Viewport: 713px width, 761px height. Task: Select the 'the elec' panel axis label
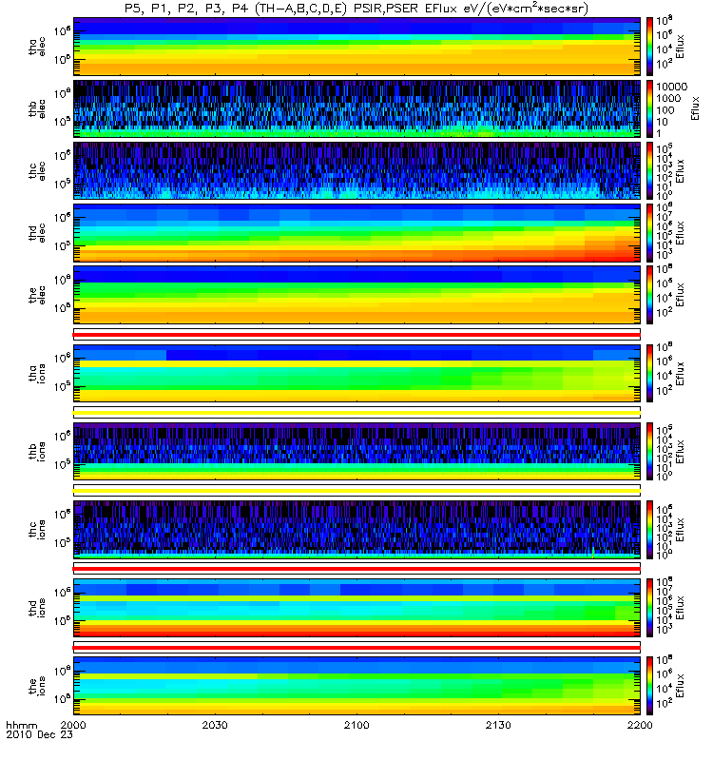coord(37,295)
